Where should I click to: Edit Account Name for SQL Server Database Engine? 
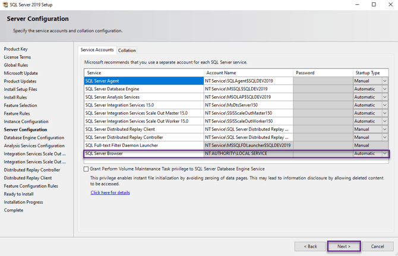coord(248,89)
